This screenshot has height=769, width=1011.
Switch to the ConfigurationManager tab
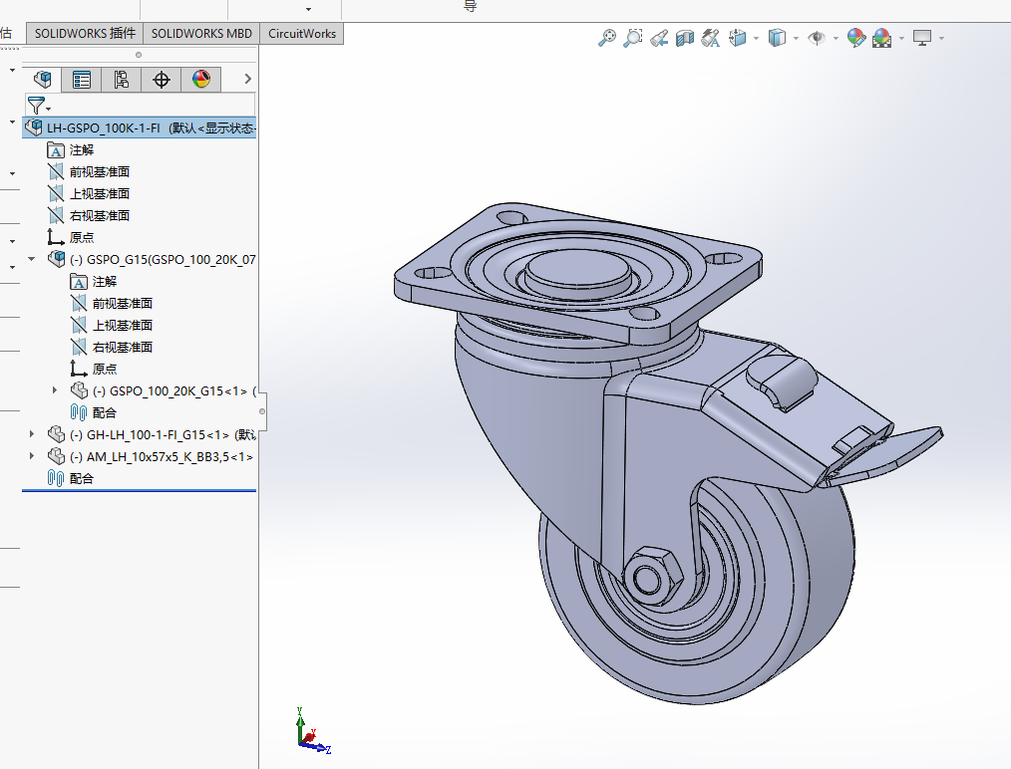122,80
